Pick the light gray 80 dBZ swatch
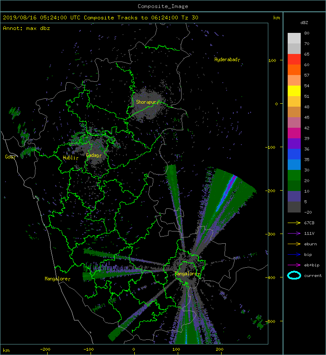Image resolution: width=326 pixels, height=355 pixels. pos(294,38)
